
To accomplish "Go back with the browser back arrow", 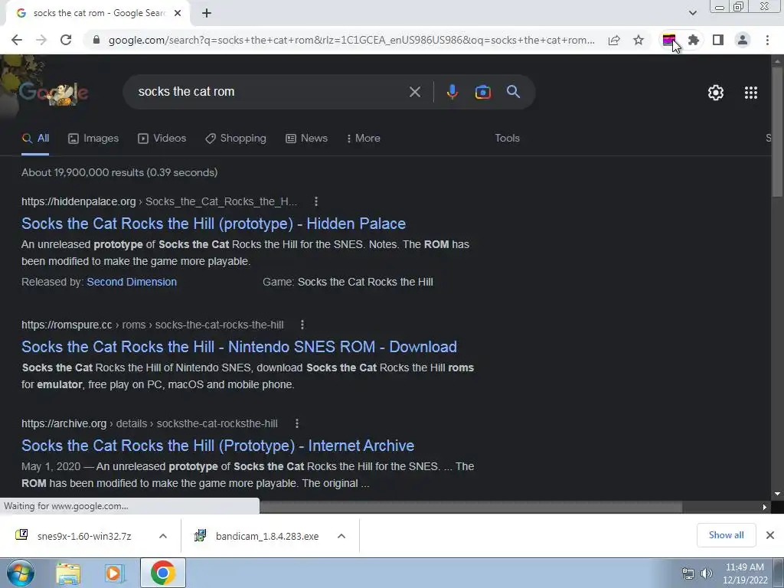I will (17, 40).
